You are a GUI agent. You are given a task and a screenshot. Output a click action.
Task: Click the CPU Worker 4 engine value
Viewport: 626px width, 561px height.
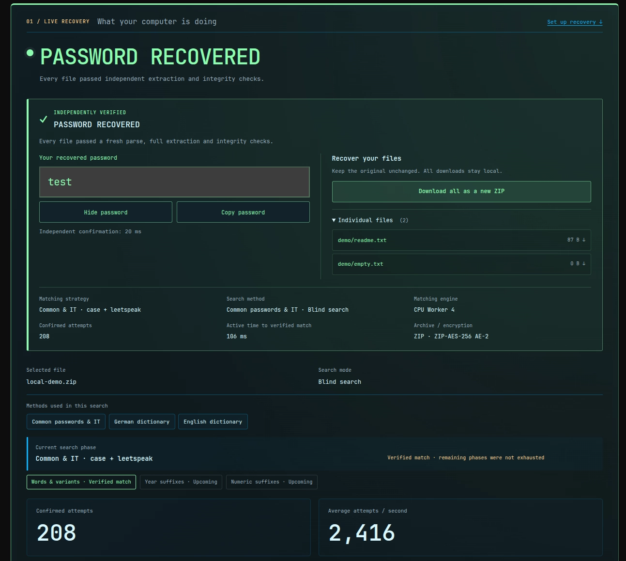tap(434, 310)
